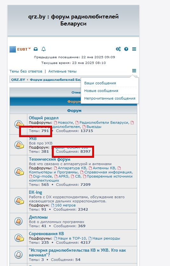This screenshot has height=266, width=170.
Task: Open the moderator control gears icon
Action: [118, 49]
